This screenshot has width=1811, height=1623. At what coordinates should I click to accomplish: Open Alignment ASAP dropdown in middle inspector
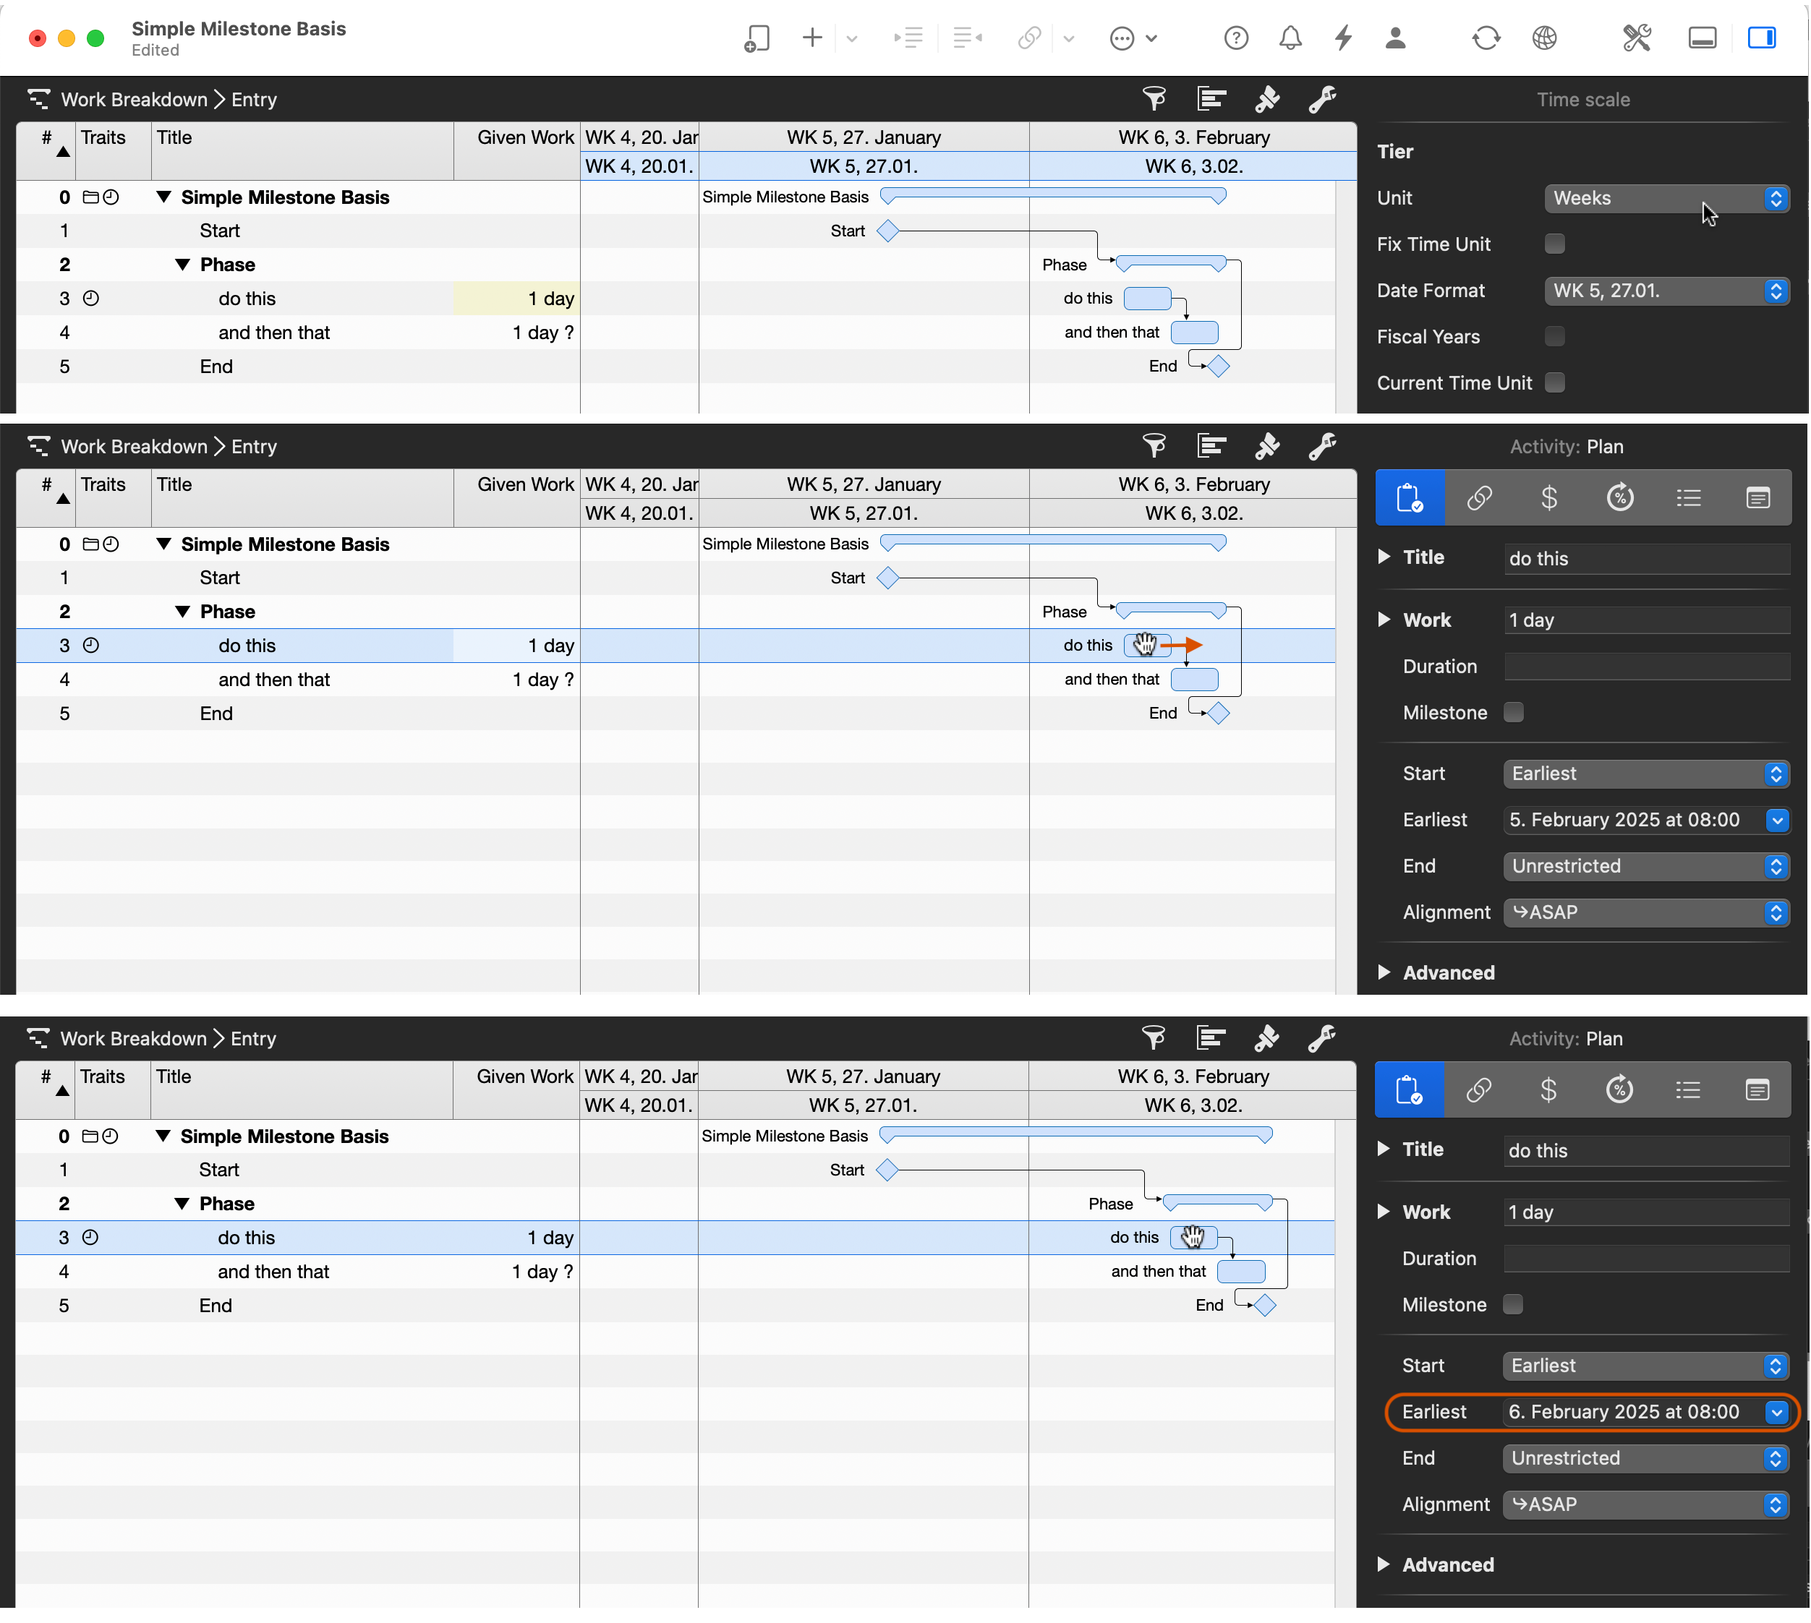1646,913
